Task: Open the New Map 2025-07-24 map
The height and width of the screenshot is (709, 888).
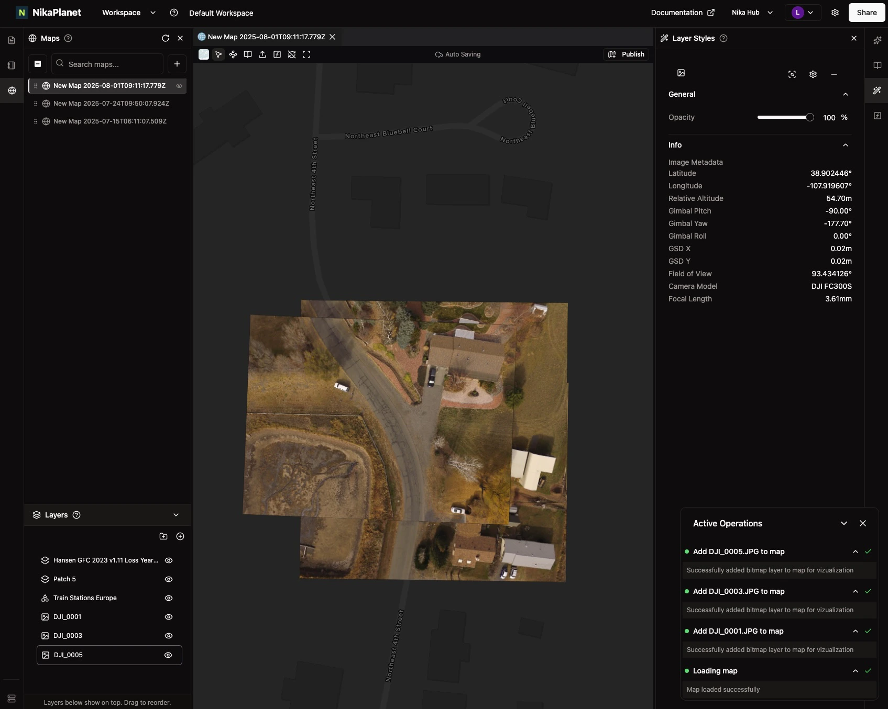Action: coord(111,104)
